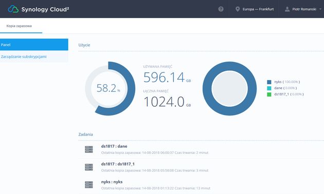Switch to the Kopia zapasowa tab

pyautogui.click(x=19, y=26)
